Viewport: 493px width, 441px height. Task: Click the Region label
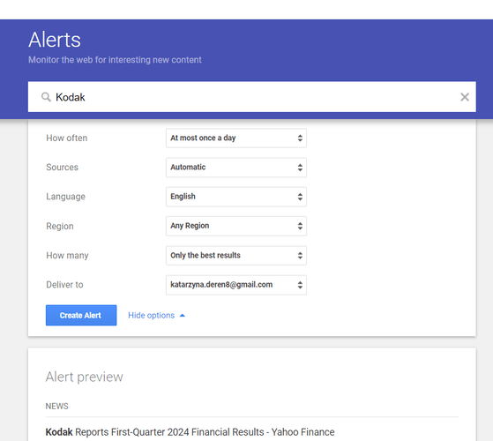[60, 227]
